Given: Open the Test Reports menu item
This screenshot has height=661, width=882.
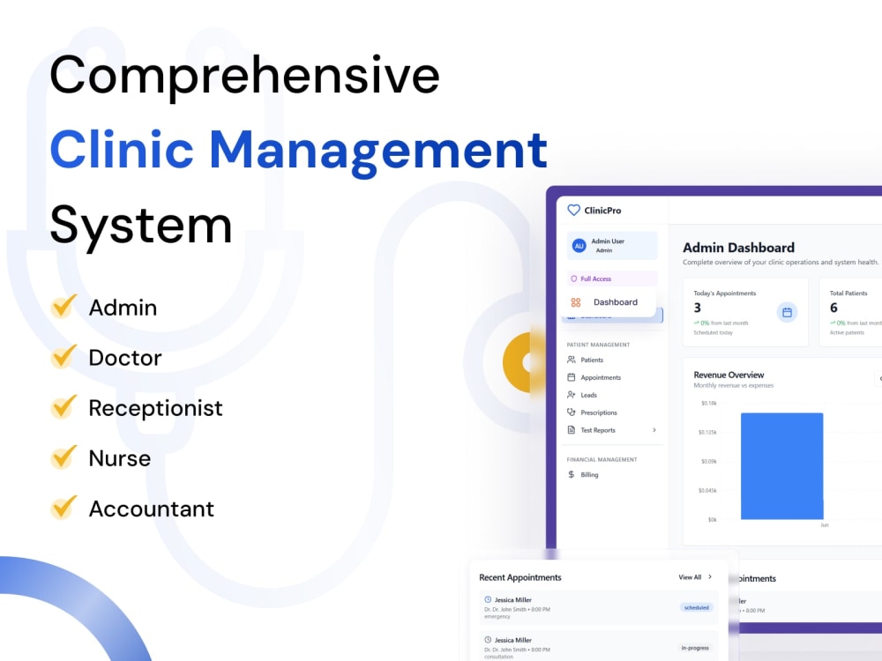Looking at the screenshot, I should point(612,430).
